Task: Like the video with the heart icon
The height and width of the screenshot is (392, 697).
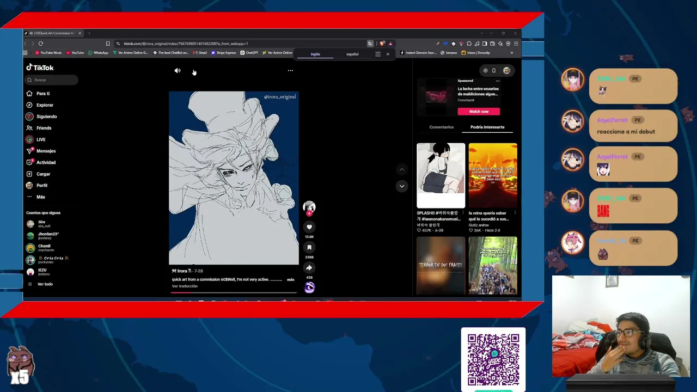Action: (309, 227)
